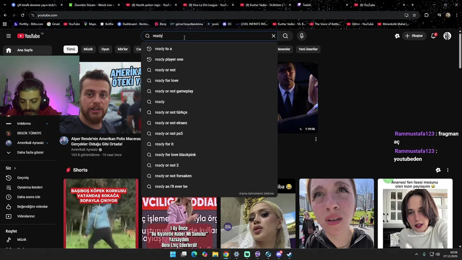The height and width of the screenshot is (260, 462).
Task: Open File Explorer from the taskbar
Action: [215, 254]
